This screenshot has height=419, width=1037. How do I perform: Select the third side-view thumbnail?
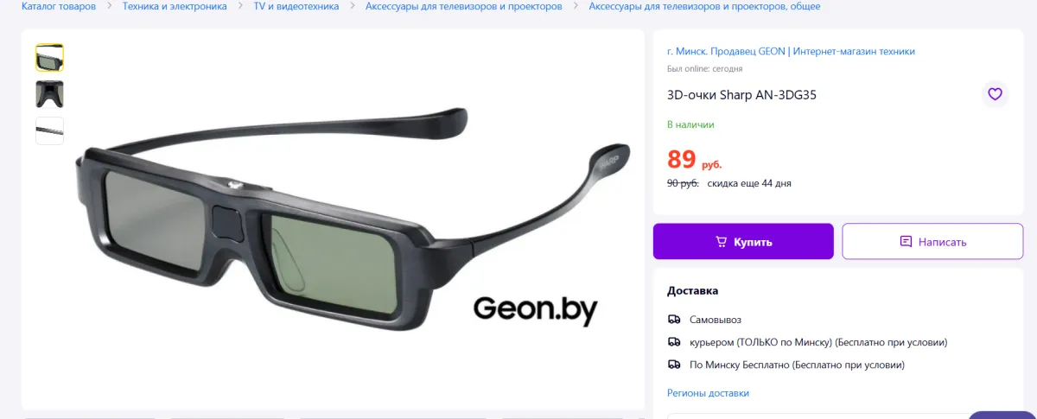49,130
